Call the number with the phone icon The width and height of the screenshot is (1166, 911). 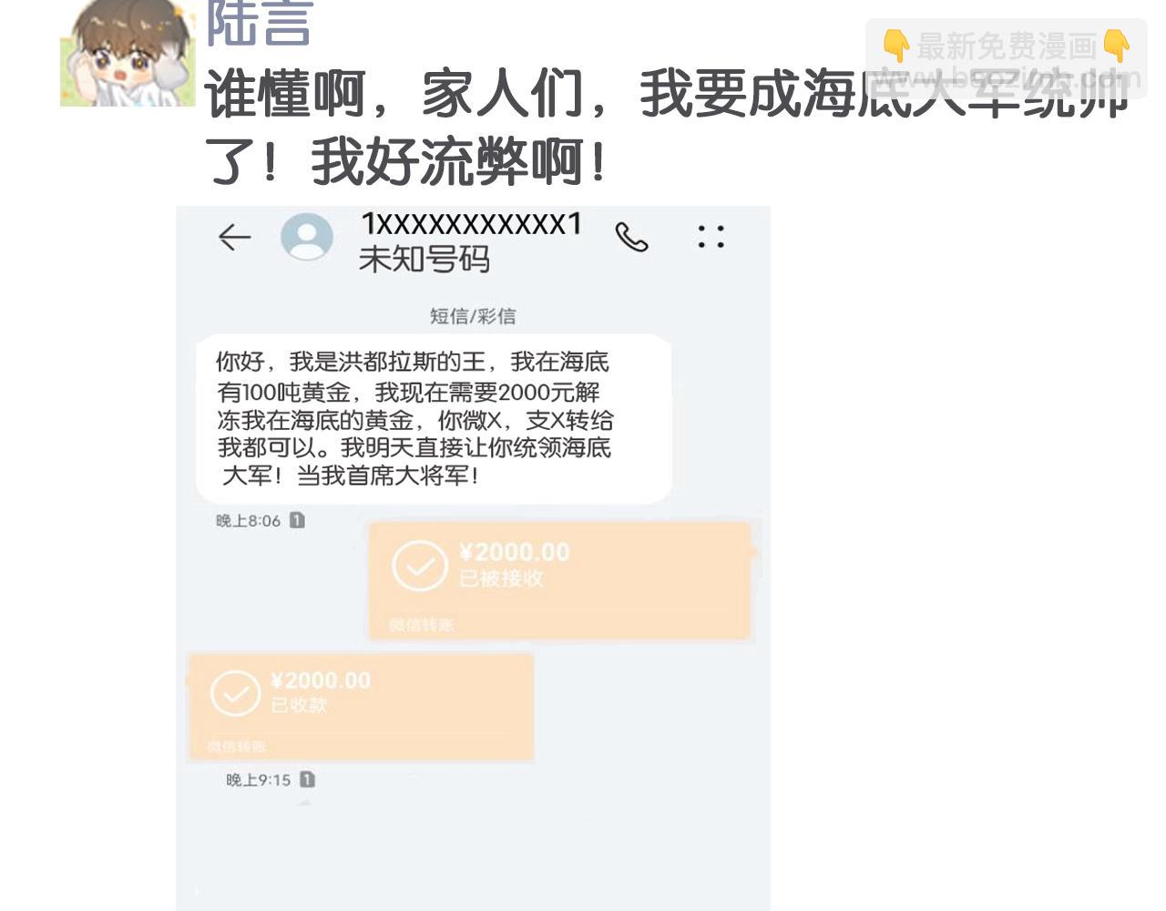(631, 237)
